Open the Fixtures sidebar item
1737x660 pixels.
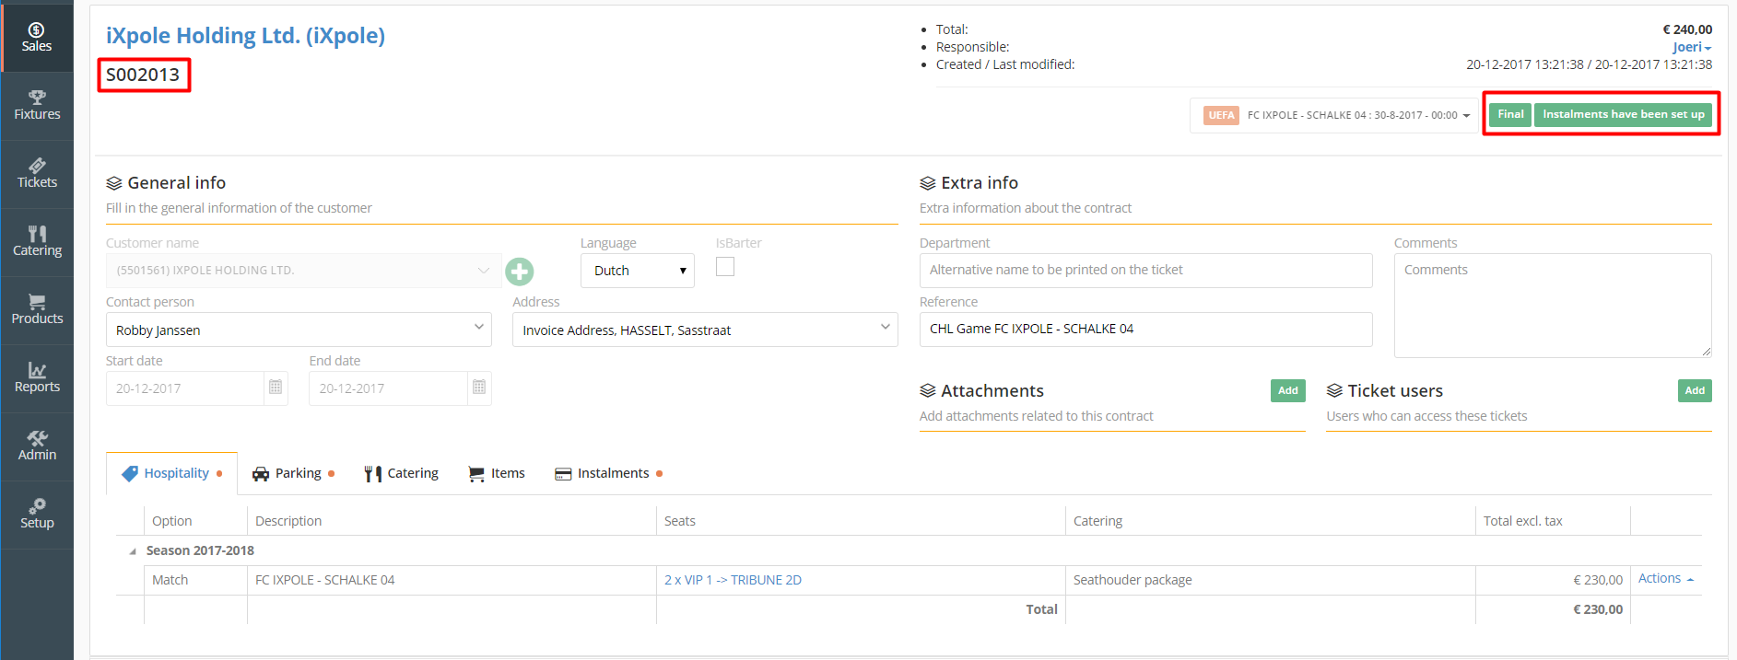point(37,106)
